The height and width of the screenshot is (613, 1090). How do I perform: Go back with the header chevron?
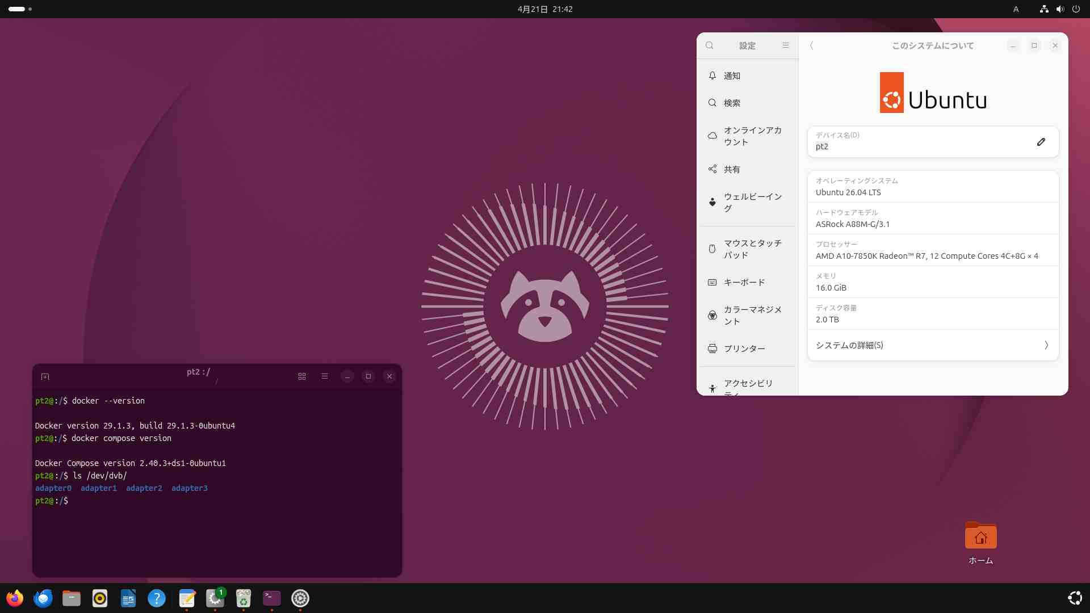coord(812,45)
